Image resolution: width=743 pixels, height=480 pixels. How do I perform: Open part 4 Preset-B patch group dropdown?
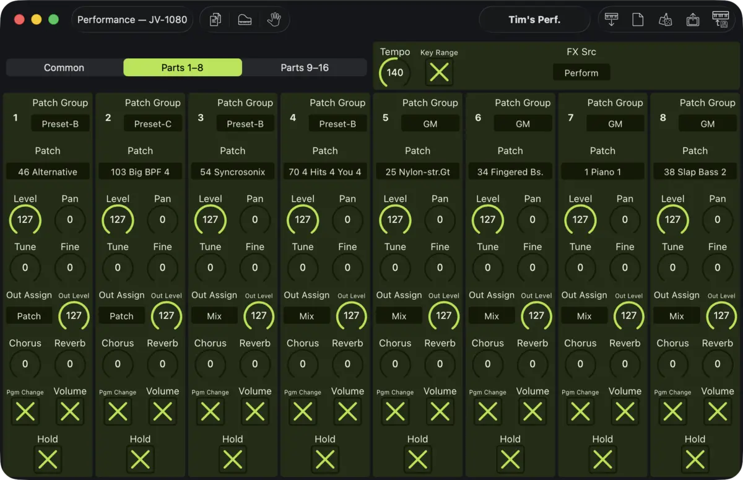337,124
